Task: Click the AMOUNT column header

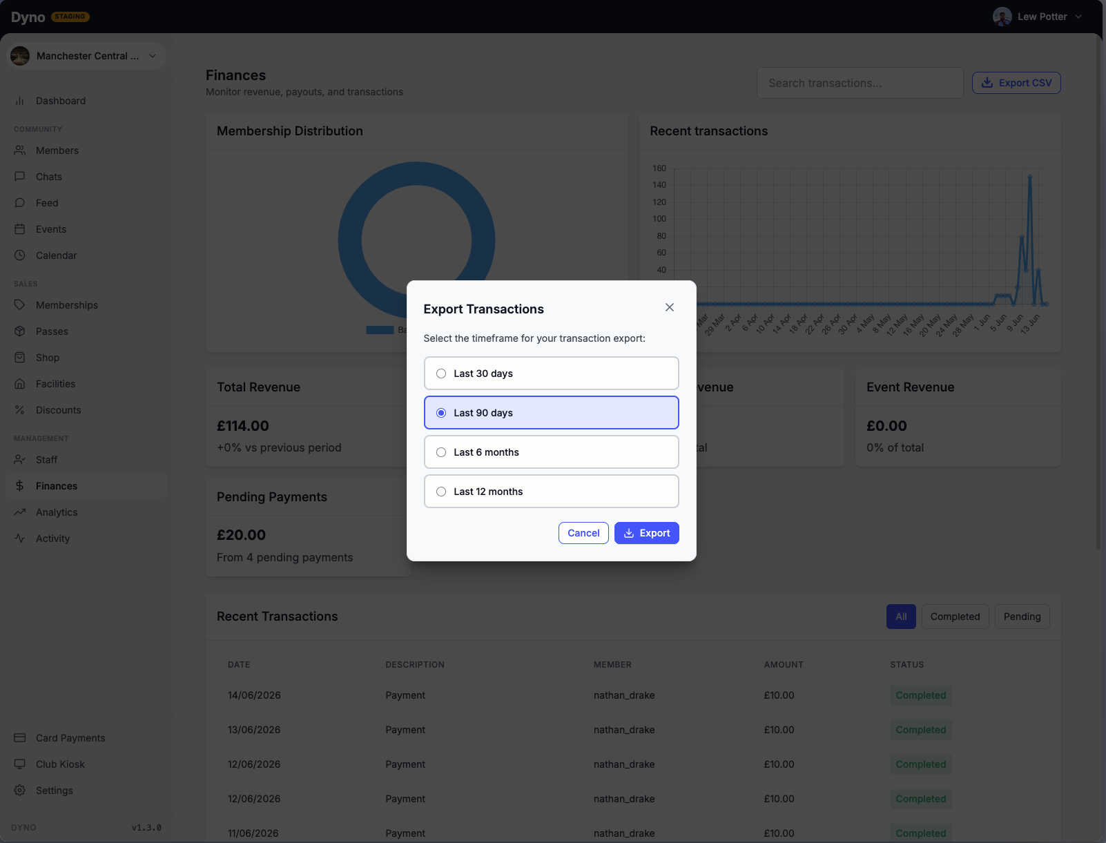Action: pos(784,665)
